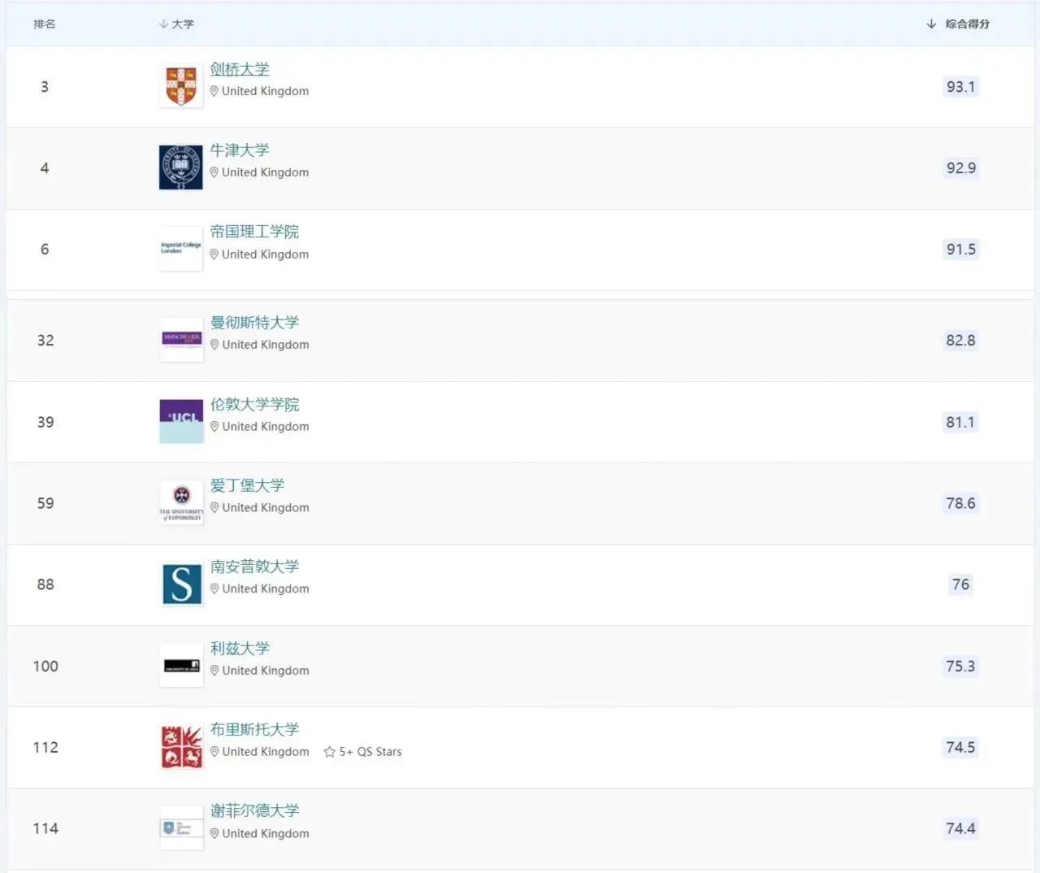This screenshot has width=1040, height=873.
Task: Open the Imperial College London logo
Action: pos(181,249)
